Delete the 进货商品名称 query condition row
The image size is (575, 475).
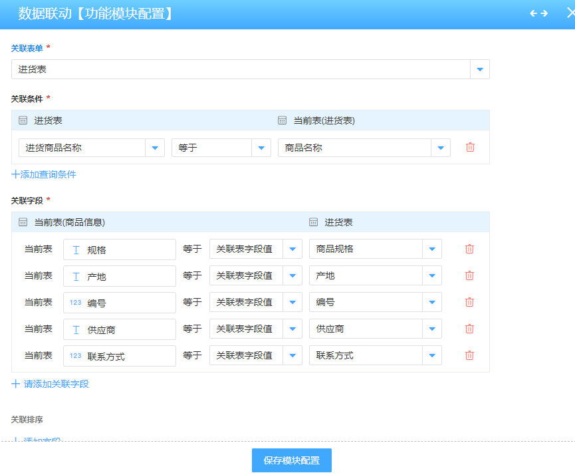470,148
